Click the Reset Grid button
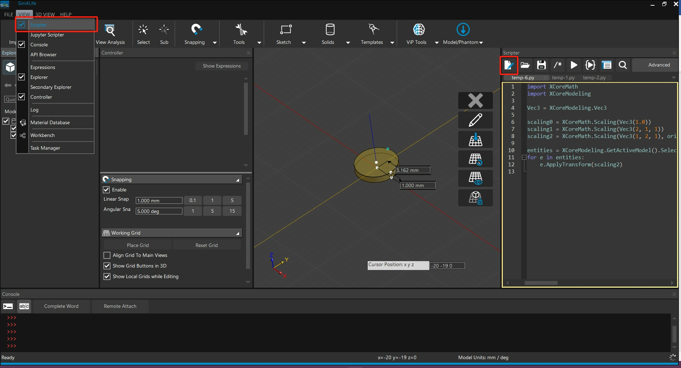The height and width of the screenshot is (368, 681). (x=206, y=245)
